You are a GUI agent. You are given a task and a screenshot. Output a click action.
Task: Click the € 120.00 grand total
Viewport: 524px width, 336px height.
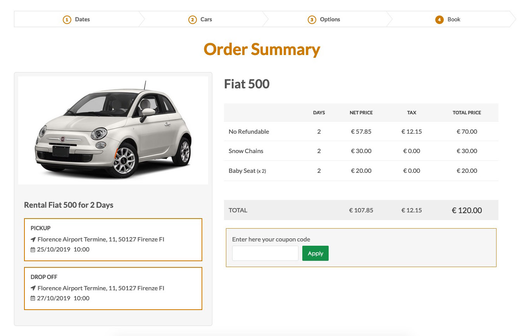[x=467, y=210]
